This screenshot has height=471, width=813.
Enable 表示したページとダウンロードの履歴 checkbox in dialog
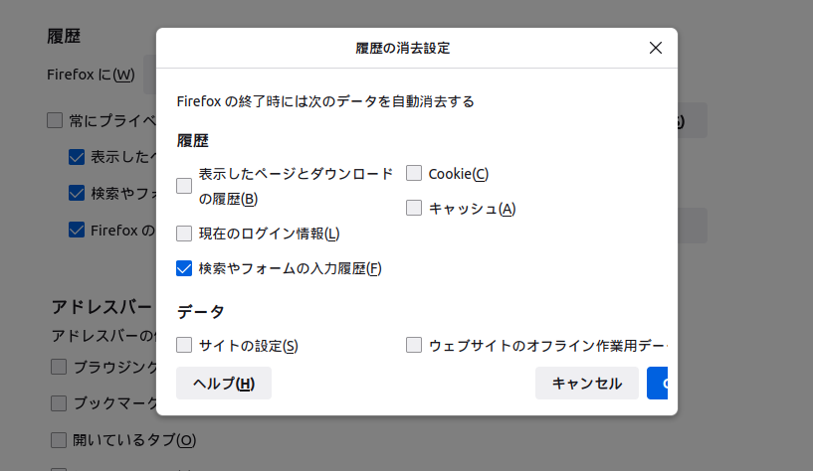pos(184,186)
